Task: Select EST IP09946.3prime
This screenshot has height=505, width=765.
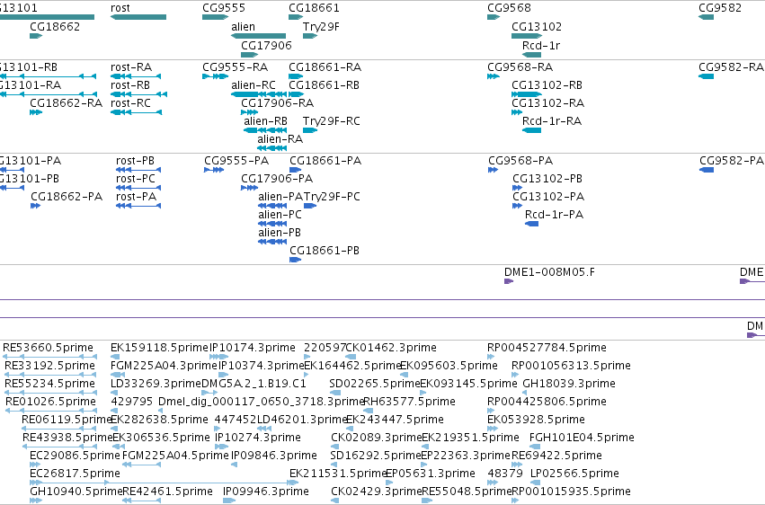Action: point(266,492)
